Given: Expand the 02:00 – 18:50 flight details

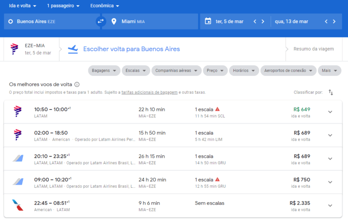Looking at the screenshot, I should pos(330,135).
